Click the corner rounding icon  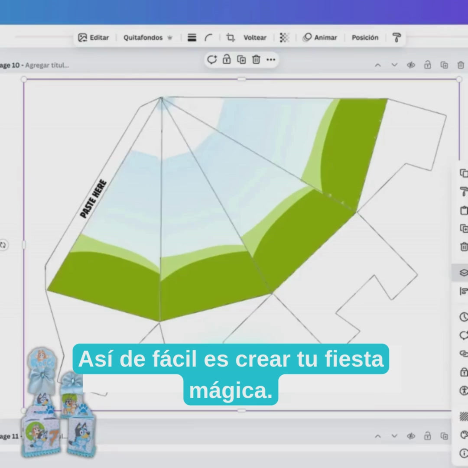click(209, 38)
